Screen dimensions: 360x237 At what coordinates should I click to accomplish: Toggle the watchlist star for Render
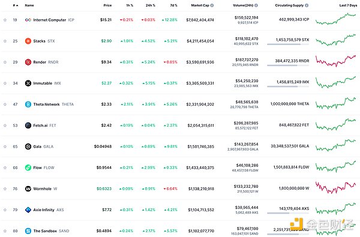tap(5, 62)
